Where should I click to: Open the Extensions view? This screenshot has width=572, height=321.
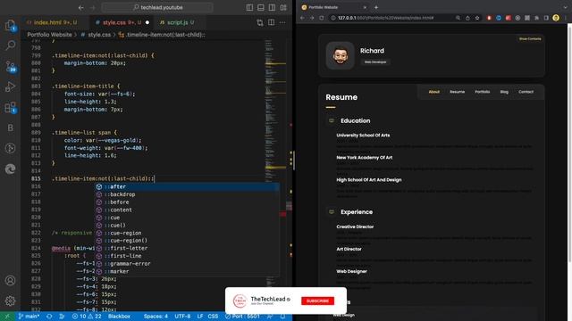(x=10, y=107)
